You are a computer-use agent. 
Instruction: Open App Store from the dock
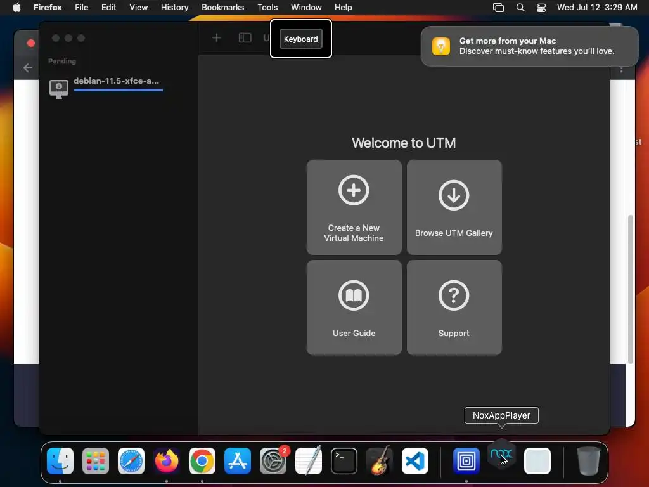click(x=238, y=461)
